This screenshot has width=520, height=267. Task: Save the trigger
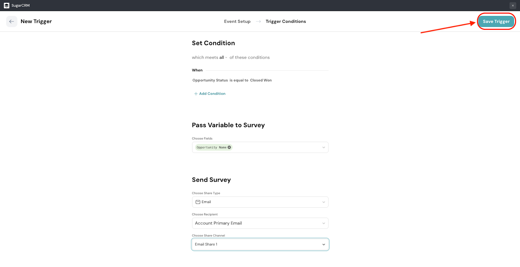click(x=496, y=21)
